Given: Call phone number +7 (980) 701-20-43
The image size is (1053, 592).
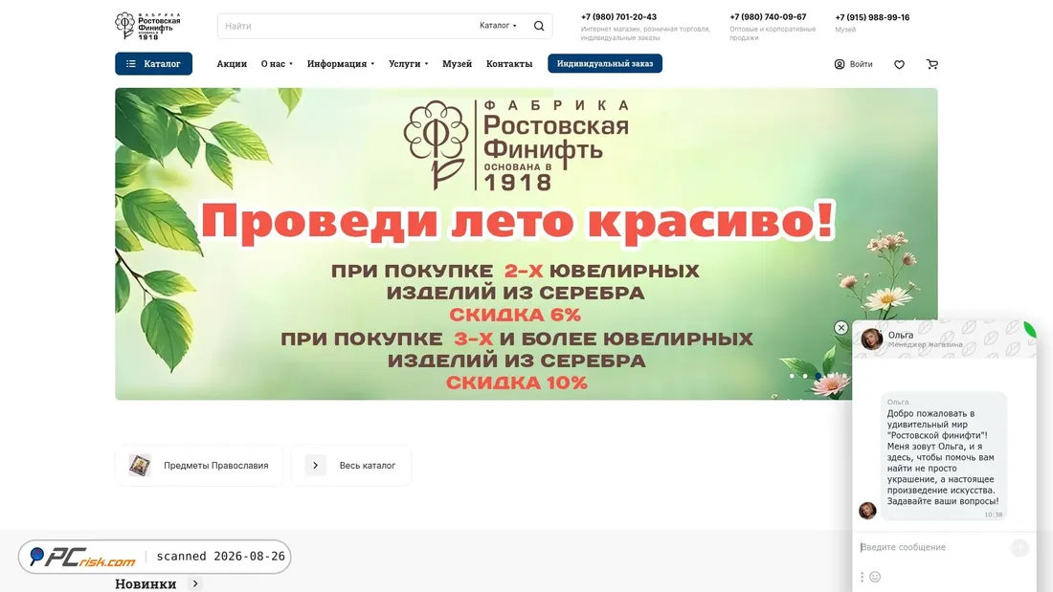Looking at the screenshot, I should [618, 17].
